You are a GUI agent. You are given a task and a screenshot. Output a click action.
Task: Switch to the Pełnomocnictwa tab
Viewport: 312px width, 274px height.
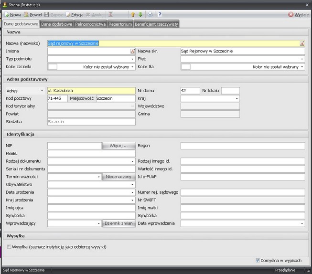(x=90, y=24)
